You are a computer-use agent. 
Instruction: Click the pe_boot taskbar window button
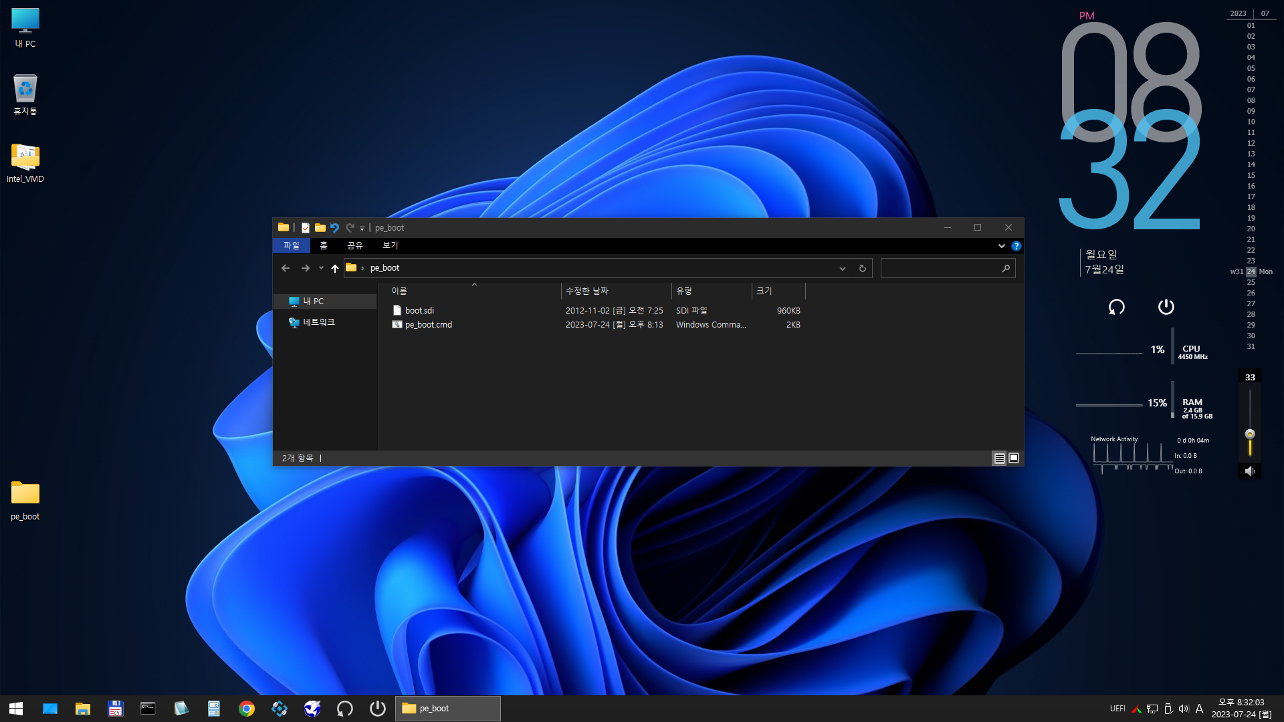click(x=448, y=709)
